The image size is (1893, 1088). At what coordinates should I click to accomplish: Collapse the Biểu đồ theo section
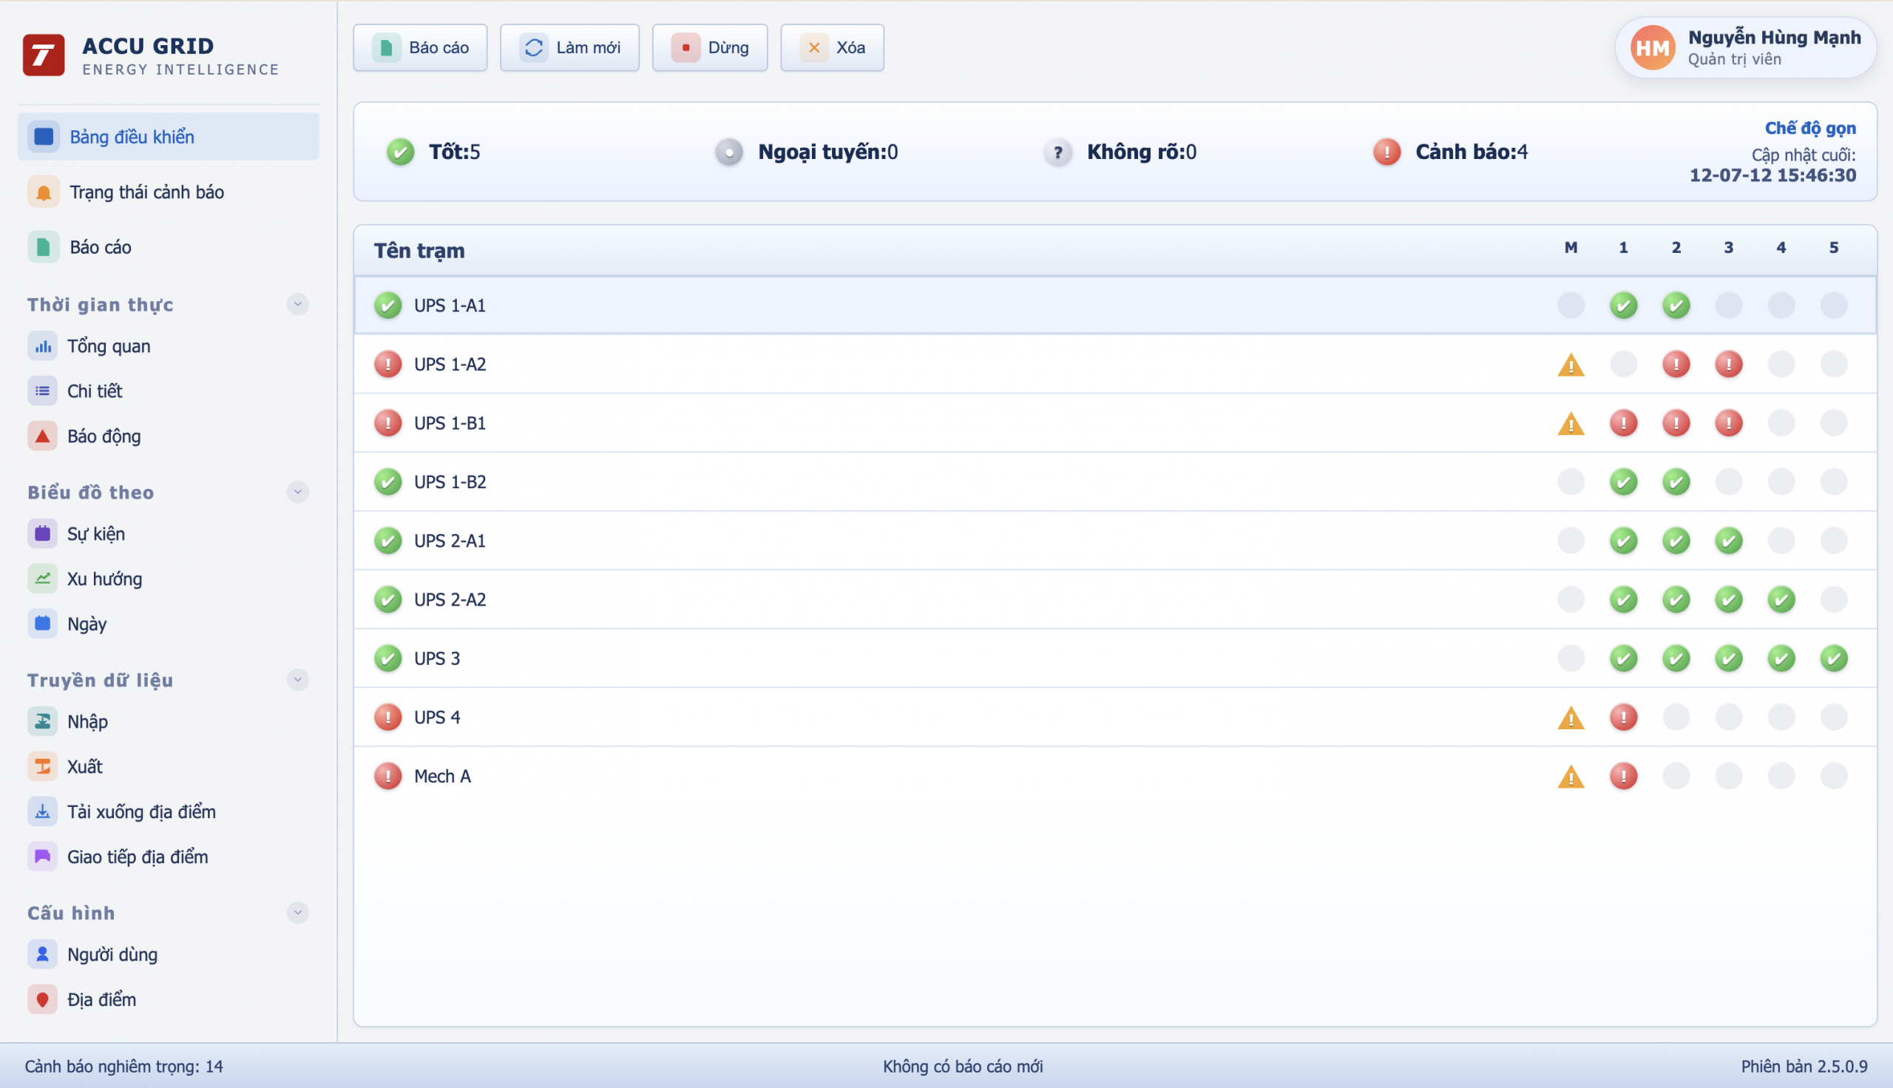point(297,493)
